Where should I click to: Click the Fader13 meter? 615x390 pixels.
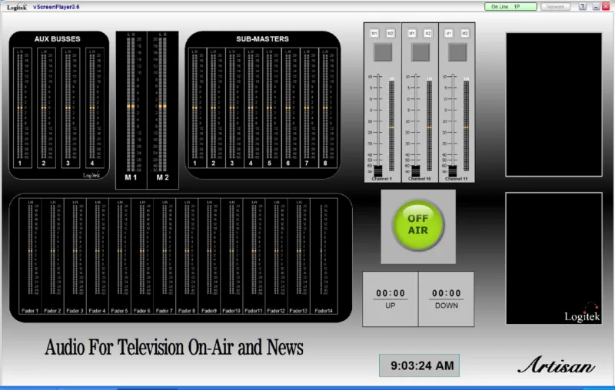point(298,256)
